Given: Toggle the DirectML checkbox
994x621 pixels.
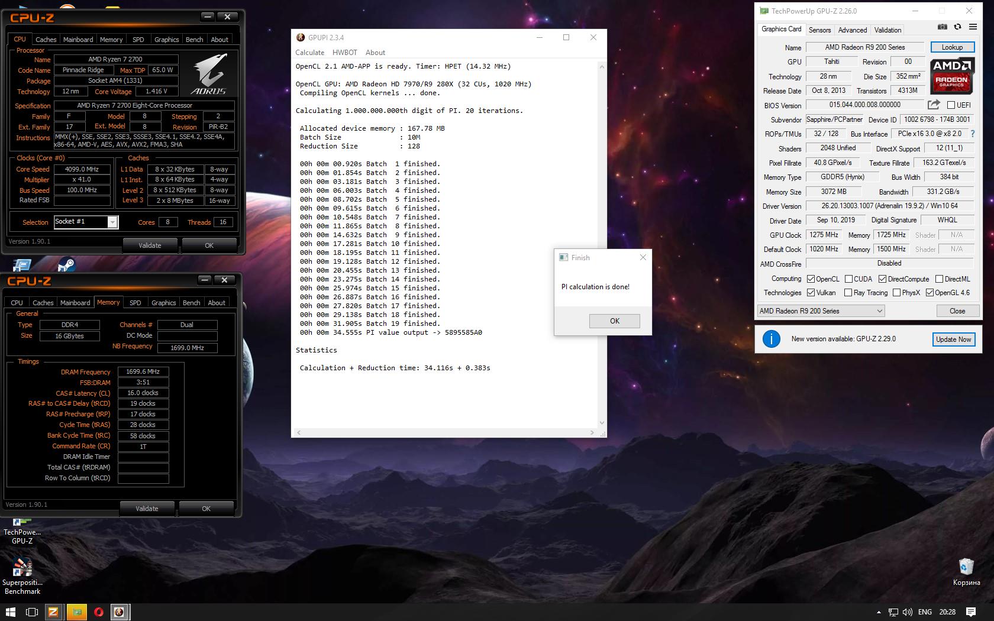Looking at the screenshot, I should pyautogui.click(x=939, y=279).
